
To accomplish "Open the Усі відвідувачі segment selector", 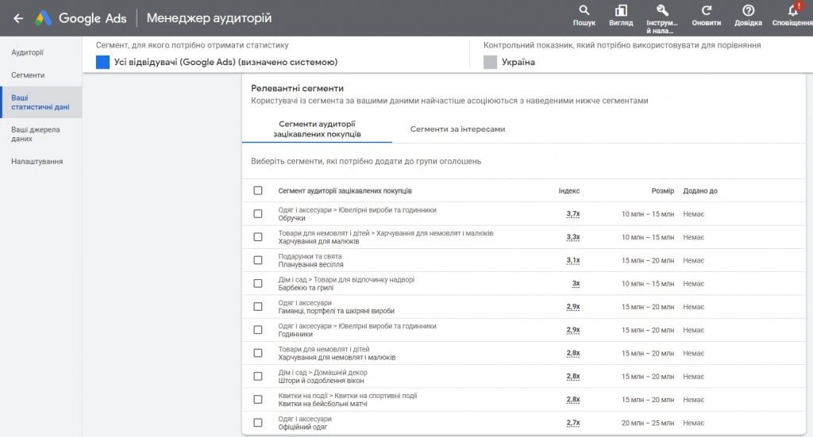I will (225, 62).
